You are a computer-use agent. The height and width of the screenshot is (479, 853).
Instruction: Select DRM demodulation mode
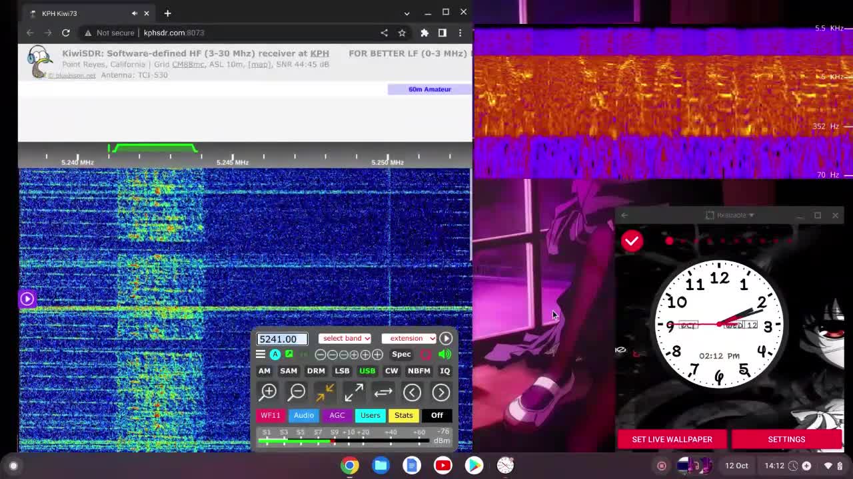point(316,371)
